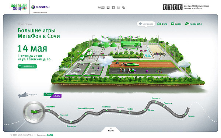The image size is (221, 138).
Task: Open the VKontakte social icon
Action: (x=108, y=7)
